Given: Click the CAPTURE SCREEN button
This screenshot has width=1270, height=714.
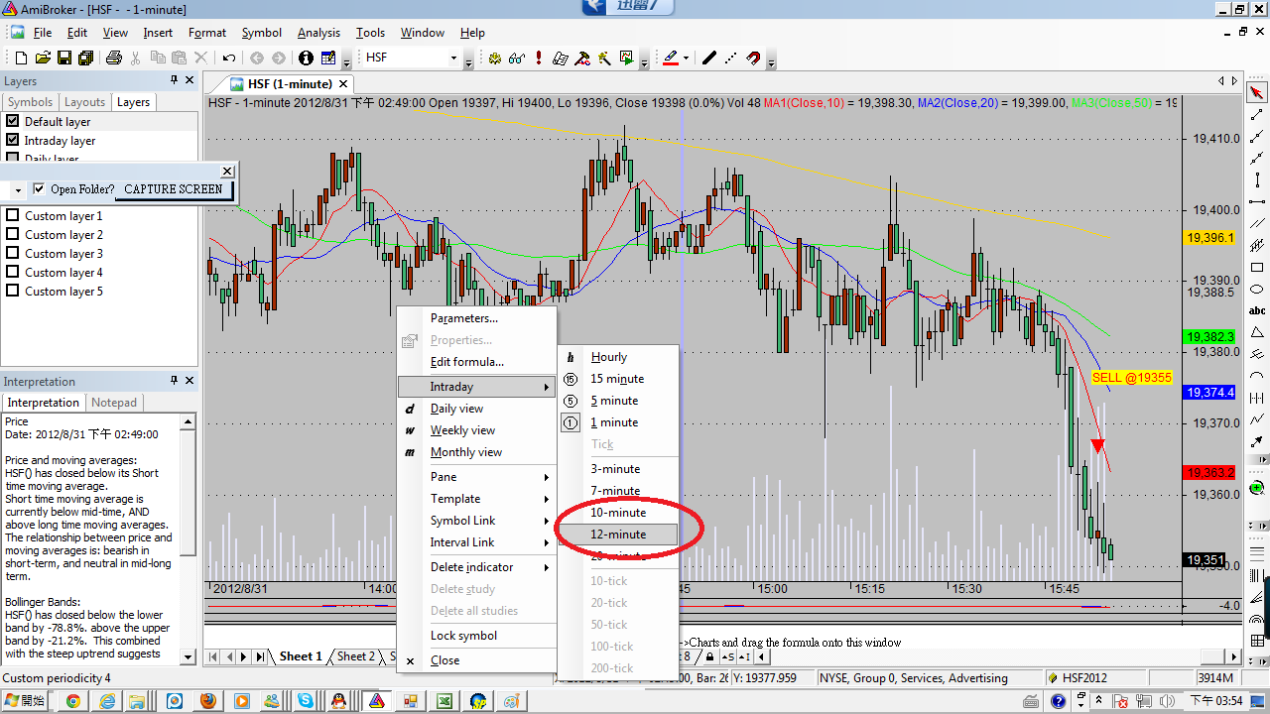Looking at the screenshot, I should click(x=174, y=188).
